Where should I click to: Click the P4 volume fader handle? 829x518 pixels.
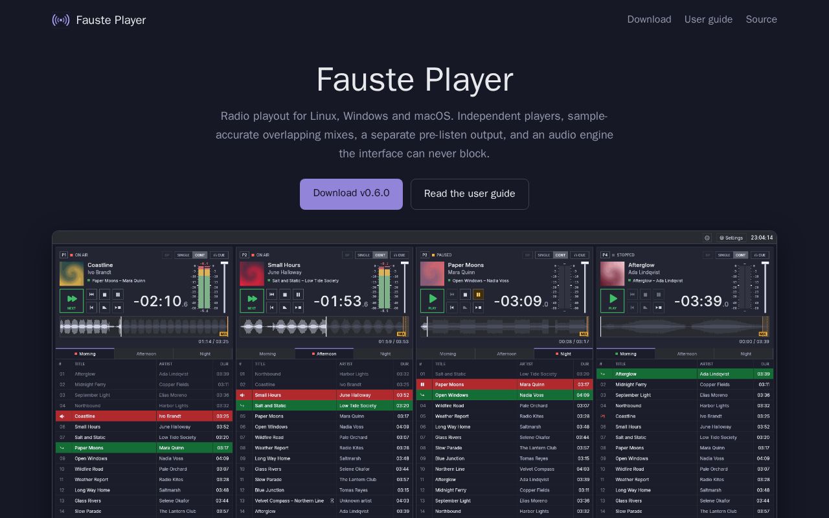point(765,263)
